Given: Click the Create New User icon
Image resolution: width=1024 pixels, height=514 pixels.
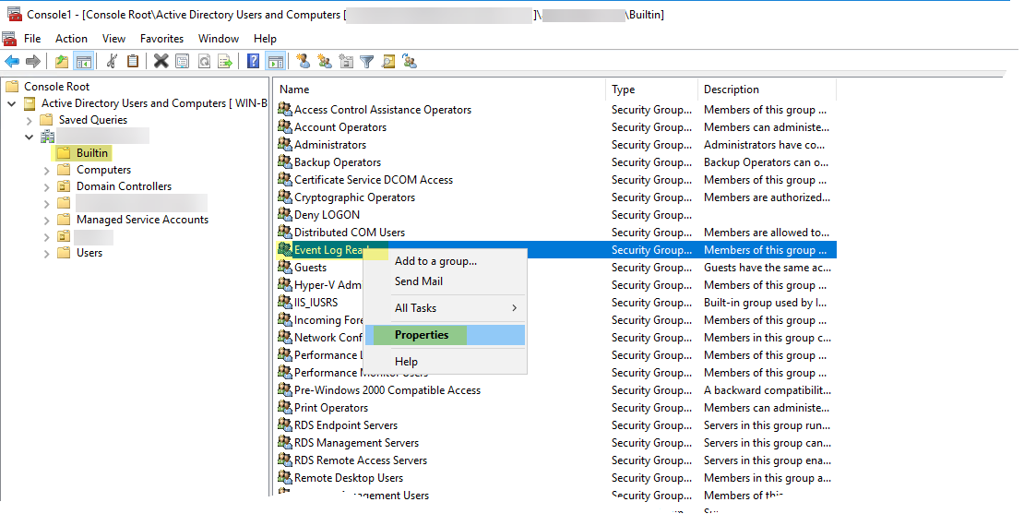Looking at the screenshot, I should pyautogui.click(x=304, y=62).
